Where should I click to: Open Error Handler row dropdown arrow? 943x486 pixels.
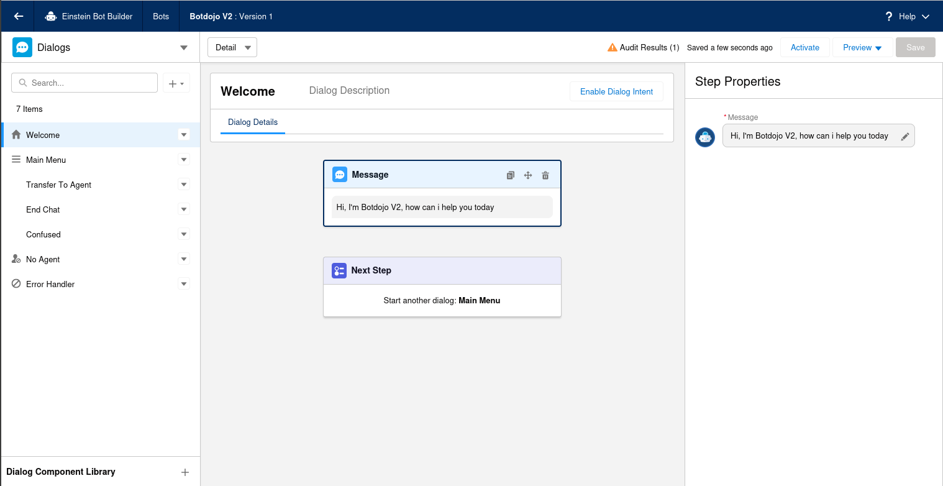pyautogui.click(x=183, y=284)
